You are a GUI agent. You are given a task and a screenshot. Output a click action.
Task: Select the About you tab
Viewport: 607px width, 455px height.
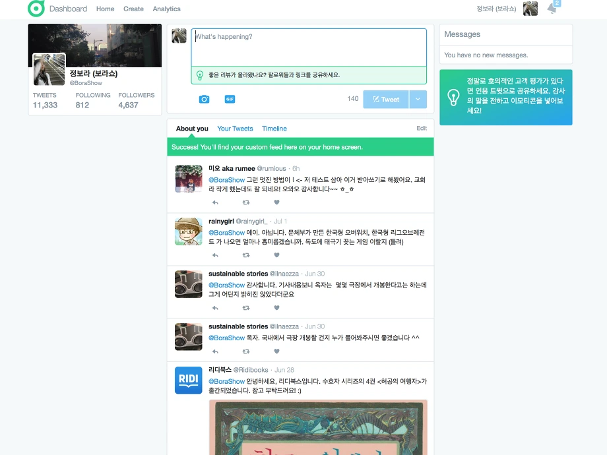192,129
